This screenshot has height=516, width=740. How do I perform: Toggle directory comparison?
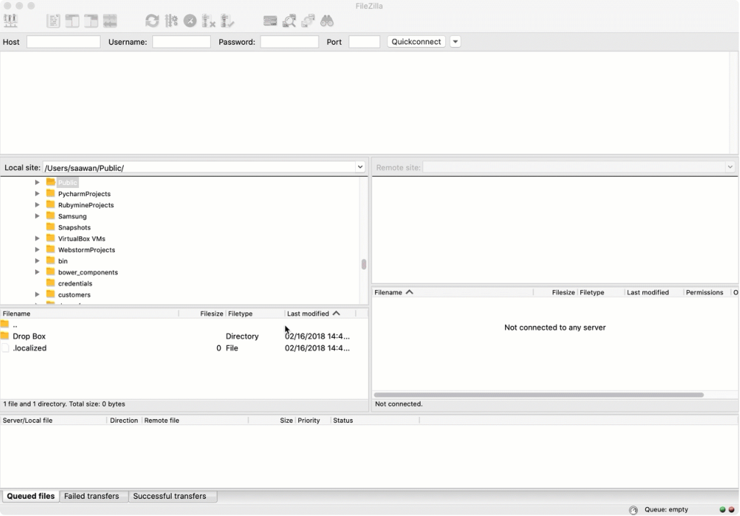pyautogui.click(x=289, y=21)
